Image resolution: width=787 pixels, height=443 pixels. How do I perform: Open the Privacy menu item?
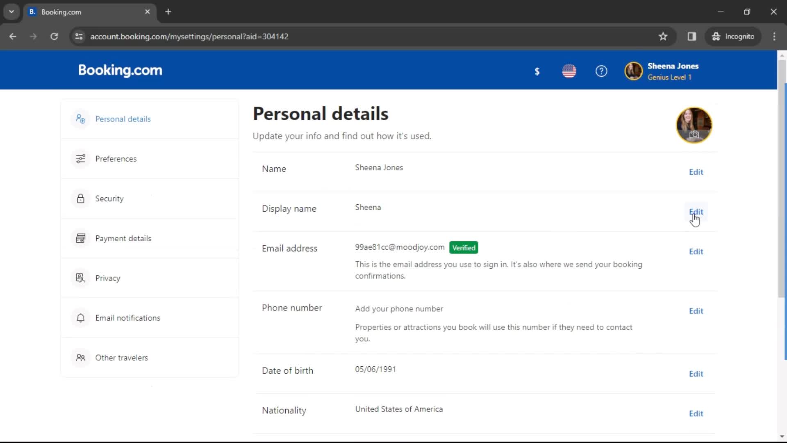click(150, 278)
